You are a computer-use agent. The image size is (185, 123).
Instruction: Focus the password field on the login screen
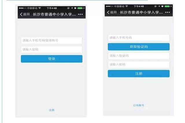point(51,50)
